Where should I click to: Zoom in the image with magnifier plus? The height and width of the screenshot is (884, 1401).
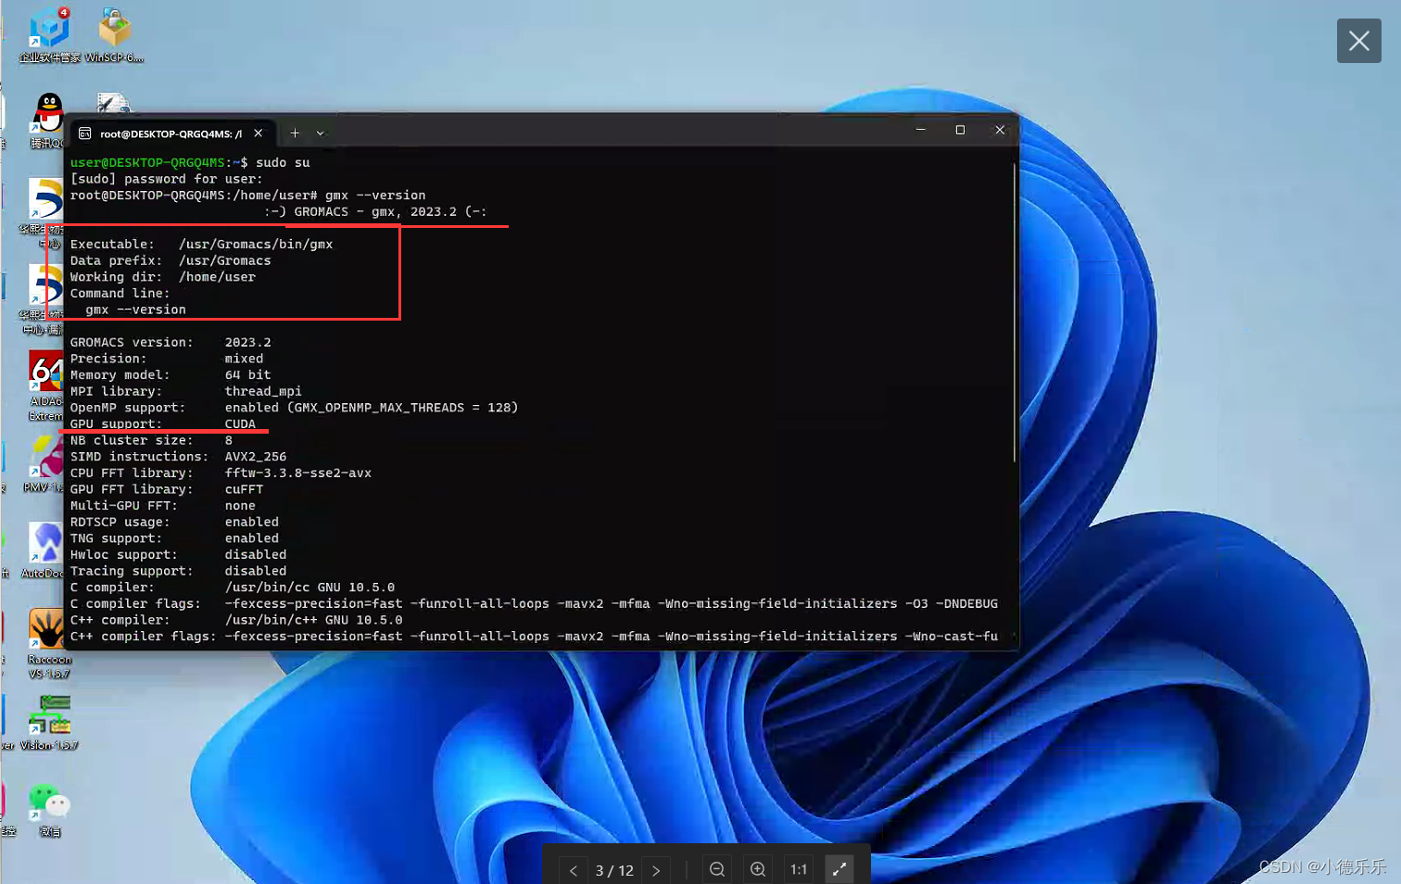[x=758, y=869]
